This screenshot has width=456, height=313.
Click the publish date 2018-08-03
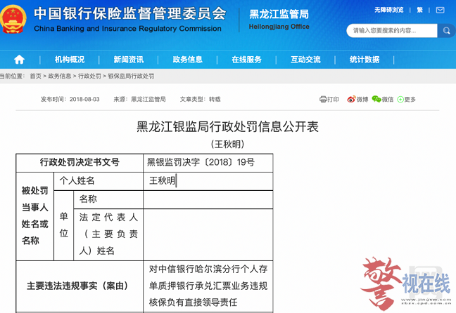coord(84,99)
